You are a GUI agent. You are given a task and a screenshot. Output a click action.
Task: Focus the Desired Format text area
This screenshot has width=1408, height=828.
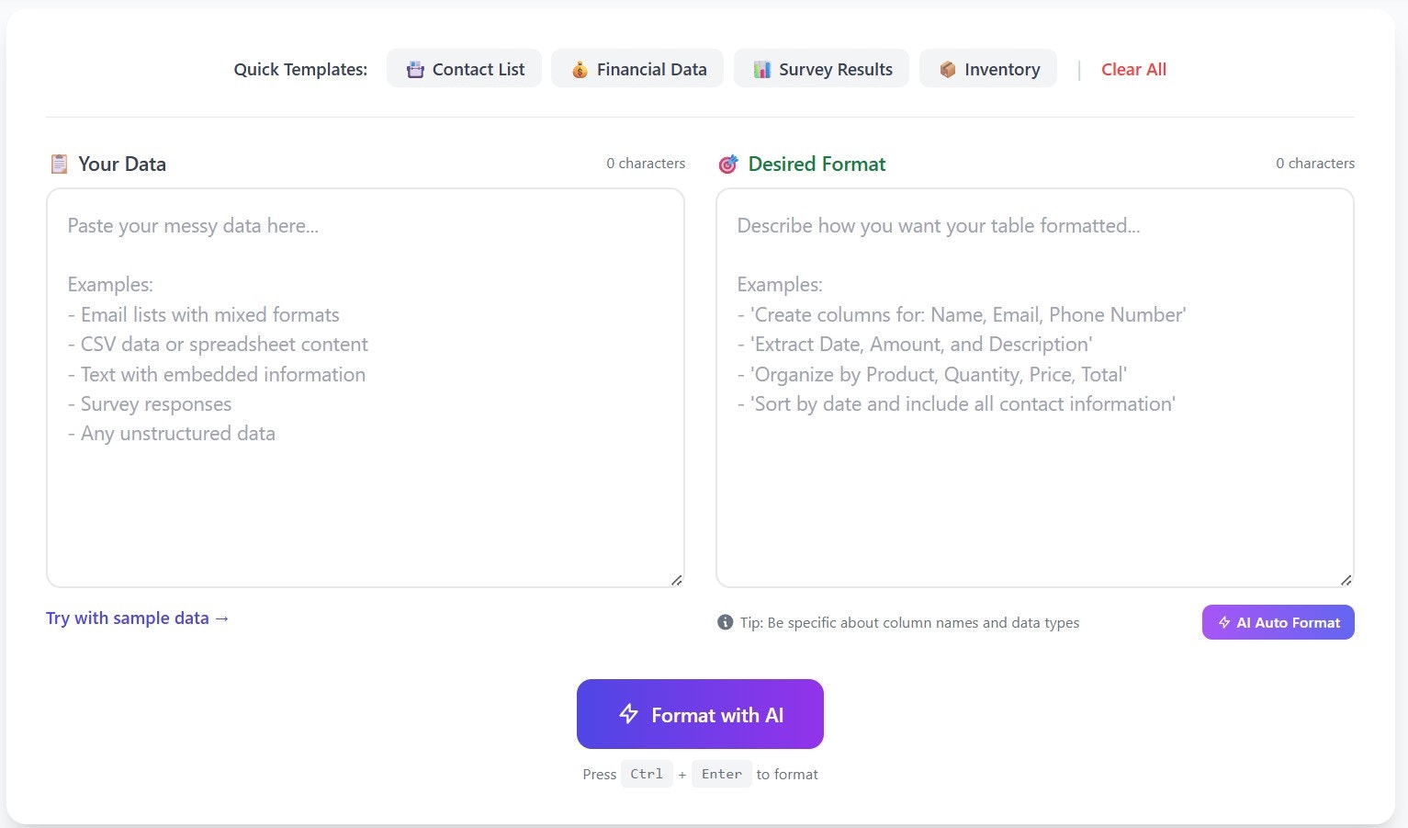click(1035, 388)
